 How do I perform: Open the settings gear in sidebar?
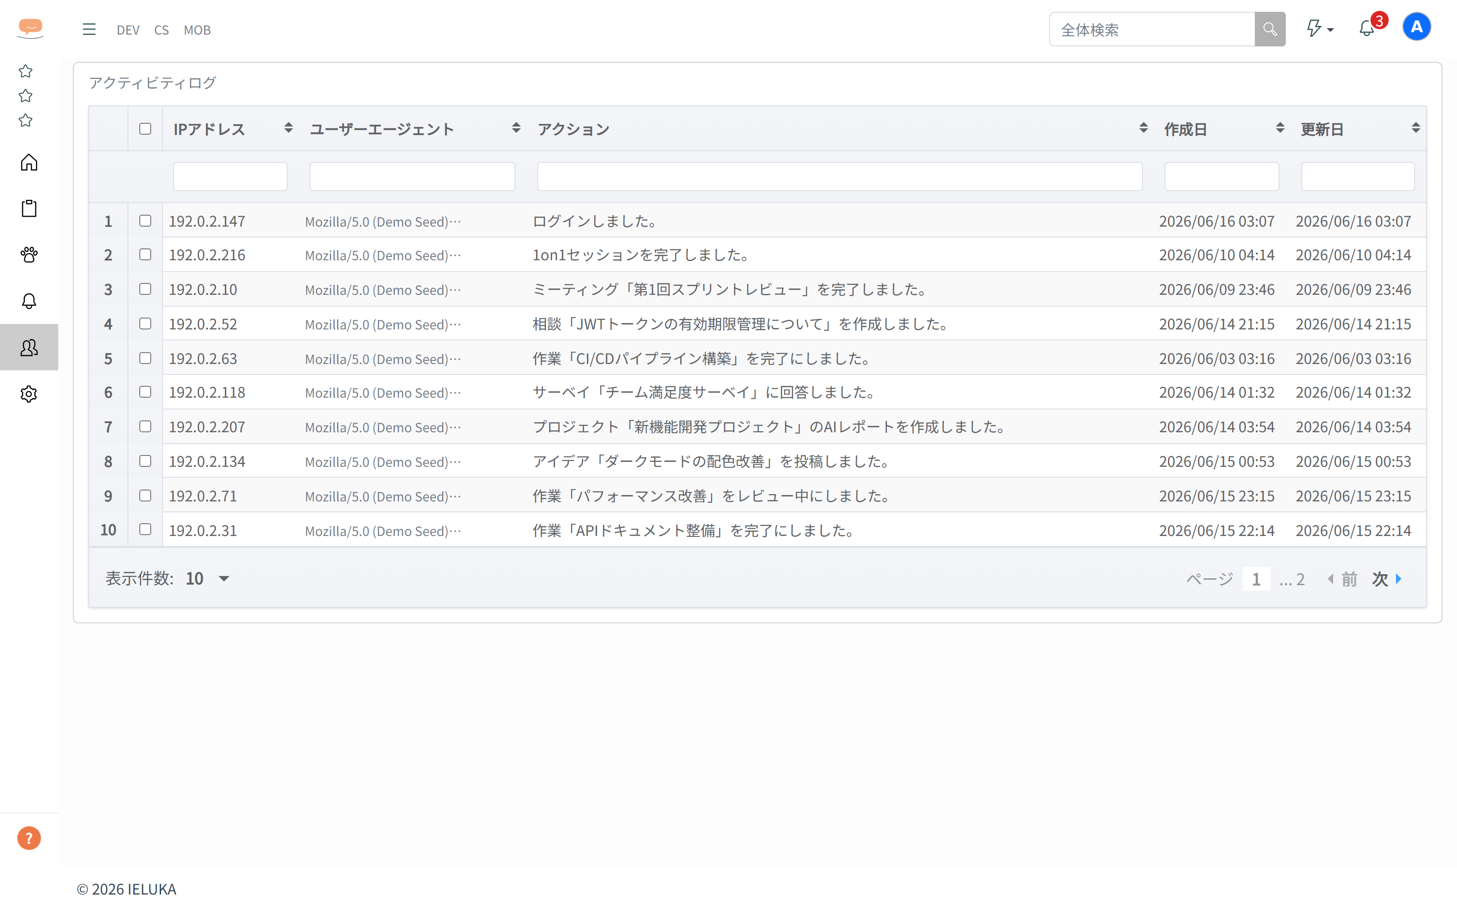pyautogui.click(x=29, y=394)
